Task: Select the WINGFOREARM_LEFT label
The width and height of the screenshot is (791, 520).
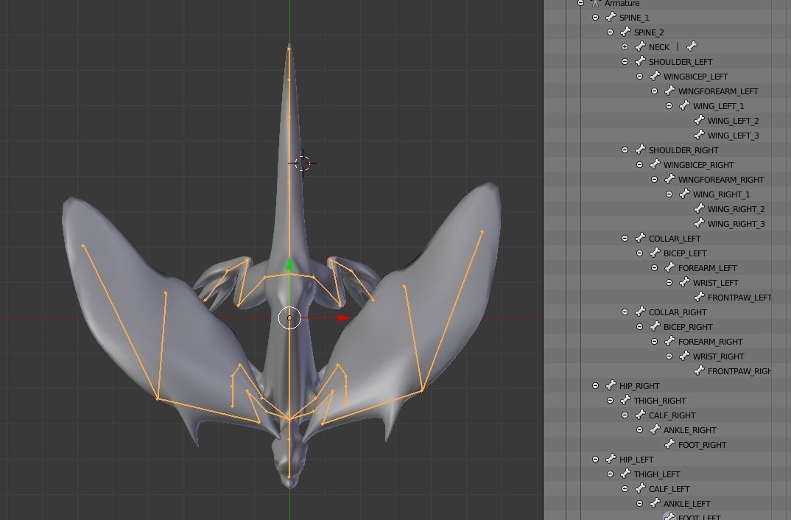Action: (x=718, y=91)
